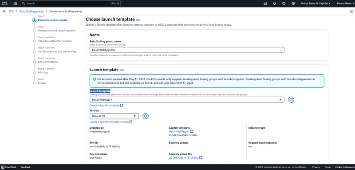Image resolution: width=355 pixels, height=170 pixels.
Task: Select Step 1 Choose launch template radio
Action: point(34,20)
